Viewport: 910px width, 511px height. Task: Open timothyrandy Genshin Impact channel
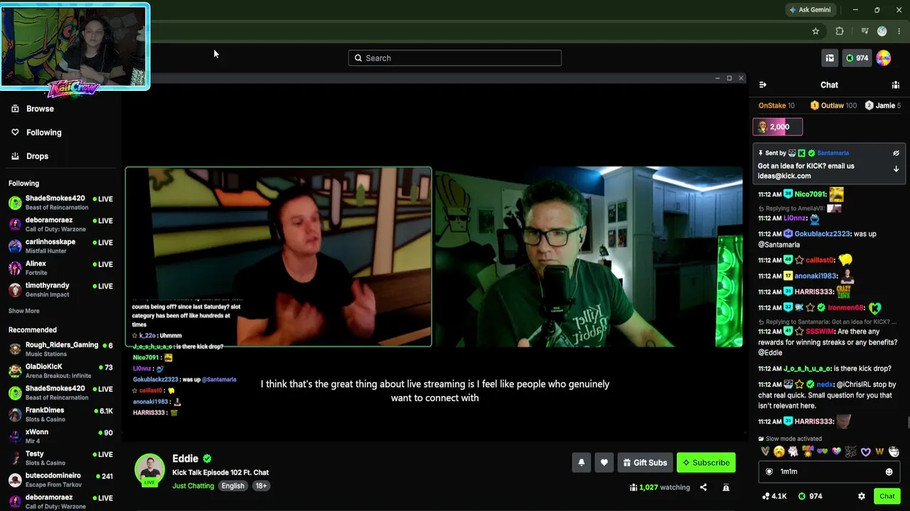tap(60, 290)
